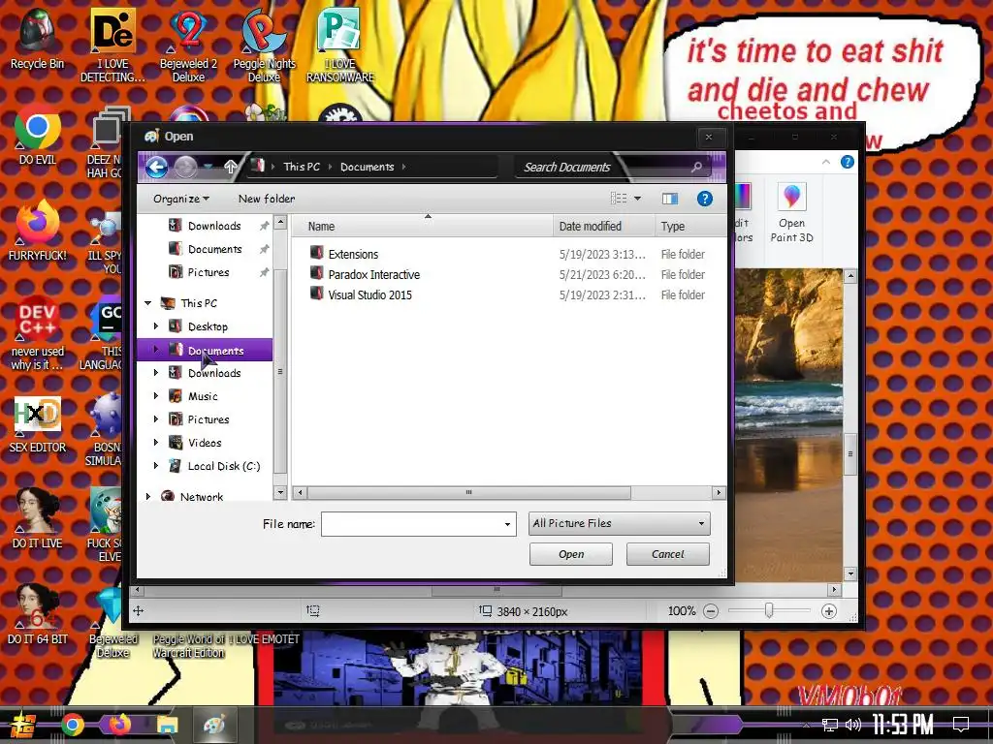This screenshot has height=744, width=993.
Task: Open Paint help icon in ribbon
Action: [847, 162]
